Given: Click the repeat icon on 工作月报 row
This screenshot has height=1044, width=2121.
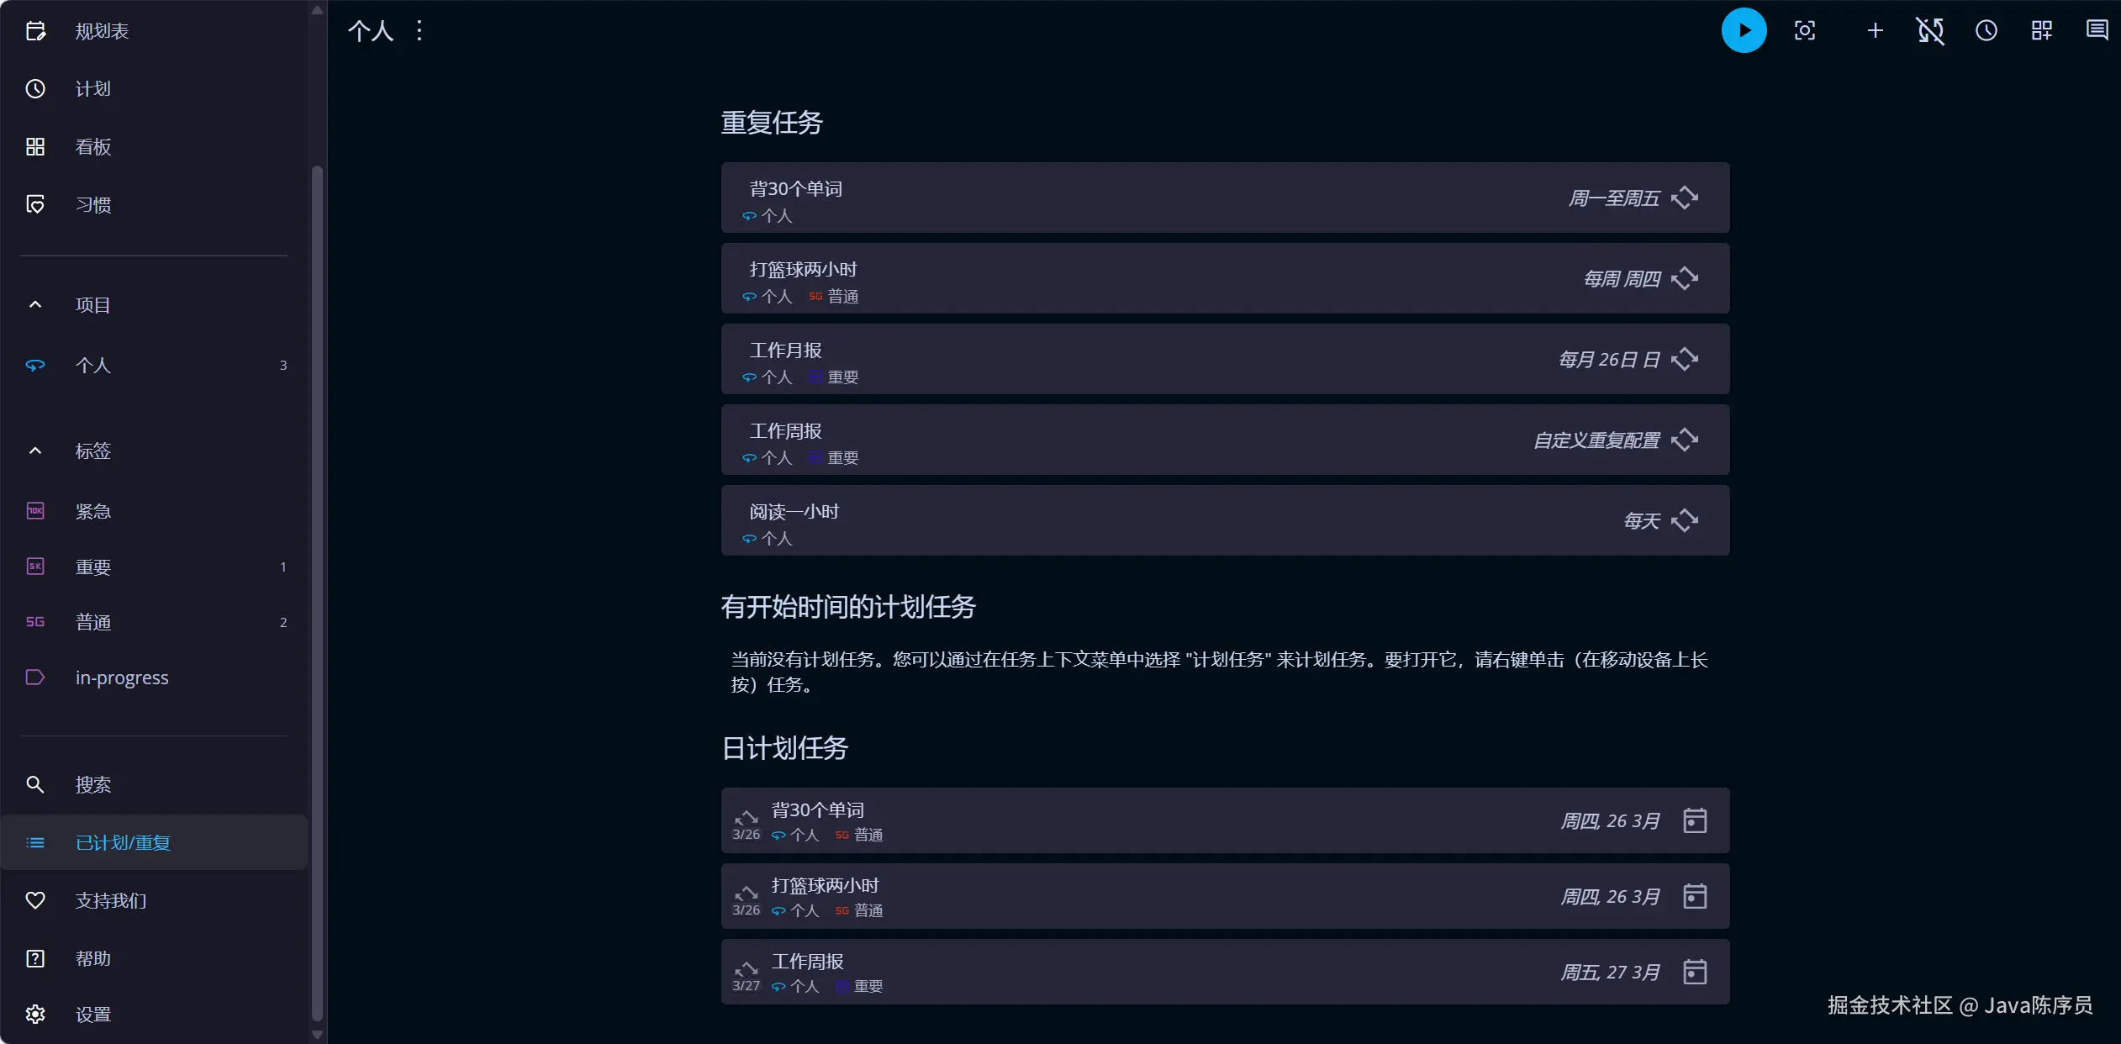Looking at the screenshot, I should click(x=1685, y=359).
